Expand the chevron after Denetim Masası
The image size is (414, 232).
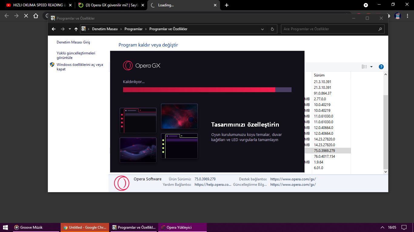(121, 29)
